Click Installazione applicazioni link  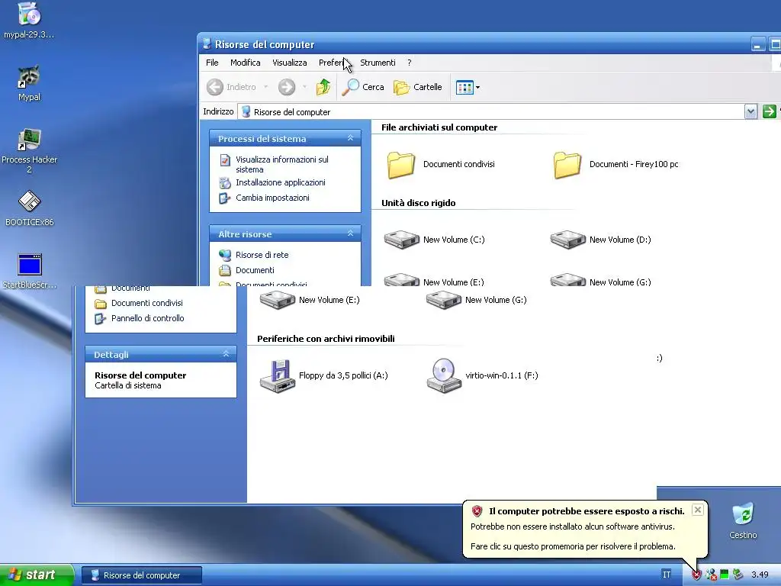[281, 182]
